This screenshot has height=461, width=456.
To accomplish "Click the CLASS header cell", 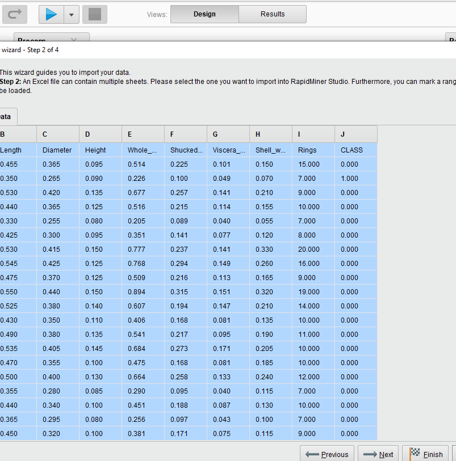I will point(356,150).
